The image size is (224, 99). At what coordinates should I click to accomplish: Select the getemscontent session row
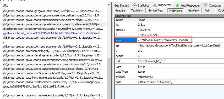(x=53, y=55)
